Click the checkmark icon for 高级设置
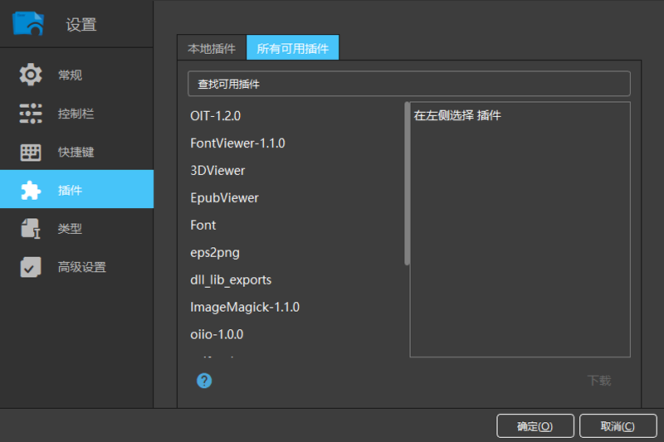The height and width of the screenshot is (442, 664). (x=31, y=267)
